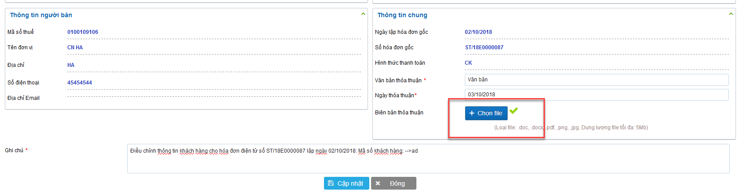
Task: Click the X icon on Đóng button
Action: click(378, 183)
